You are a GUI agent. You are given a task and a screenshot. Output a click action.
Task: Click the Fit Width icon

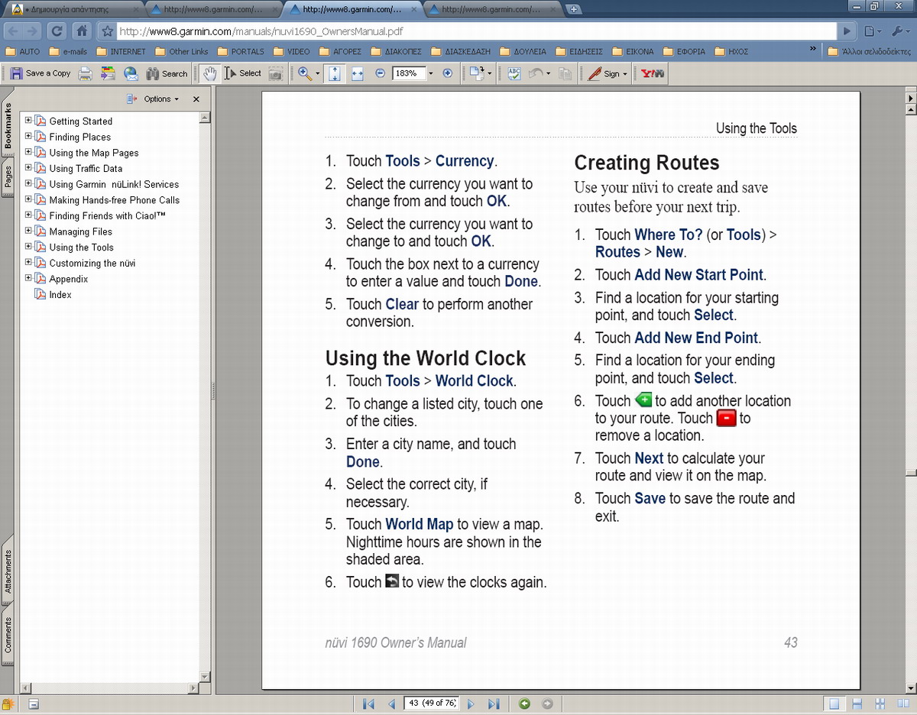357,73
